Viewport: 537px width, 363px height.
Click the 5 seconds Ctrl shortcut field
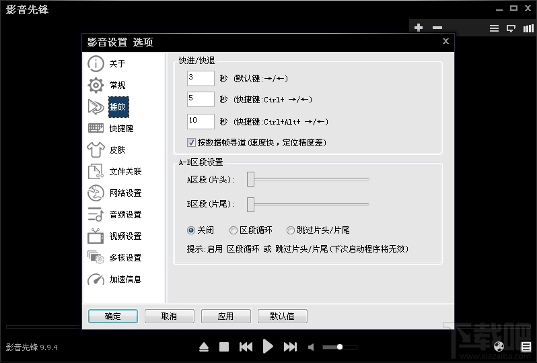(201, 99)
